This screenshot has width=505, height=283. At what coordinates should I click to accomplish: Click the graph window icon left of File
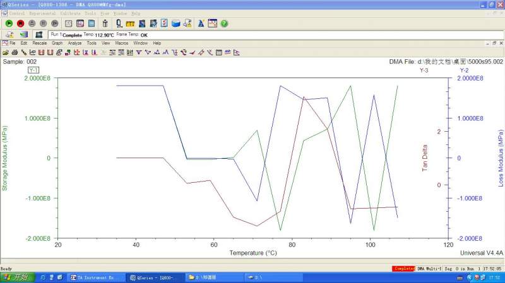(5, 43)
